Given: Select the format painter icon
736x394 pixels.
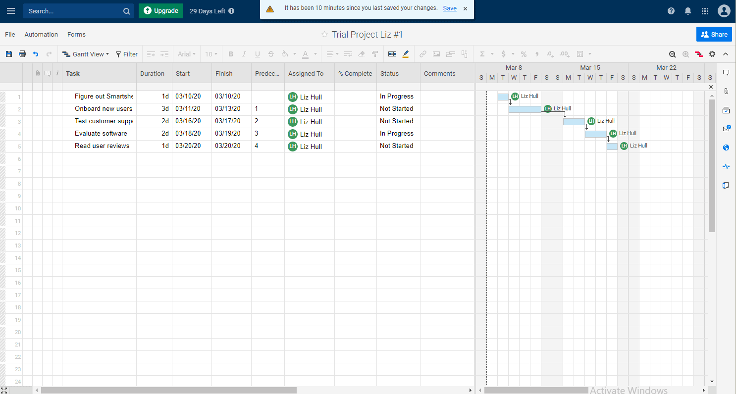Looking at the screenshot, I should [x=375, y=54].
